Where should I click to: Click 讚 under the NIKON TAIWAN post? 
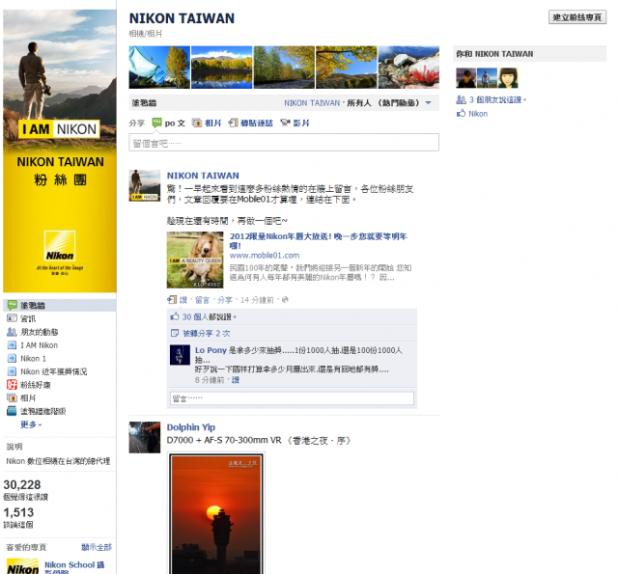(x=183, y=300)
